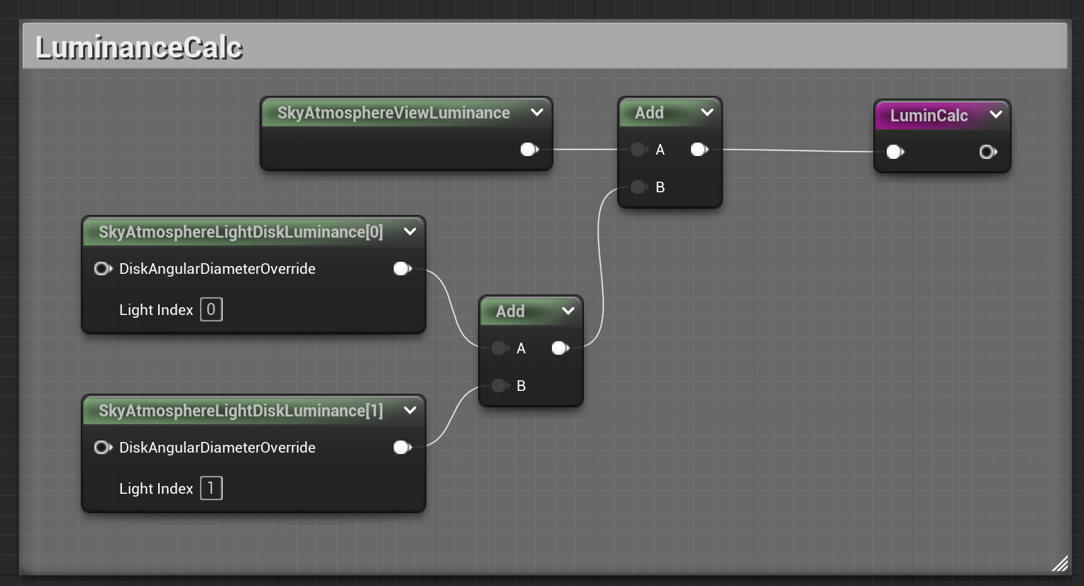The height and width of the screenshot is (586, 1084).
Task: Click input pin B of top Add node
Action: [639, 187]
